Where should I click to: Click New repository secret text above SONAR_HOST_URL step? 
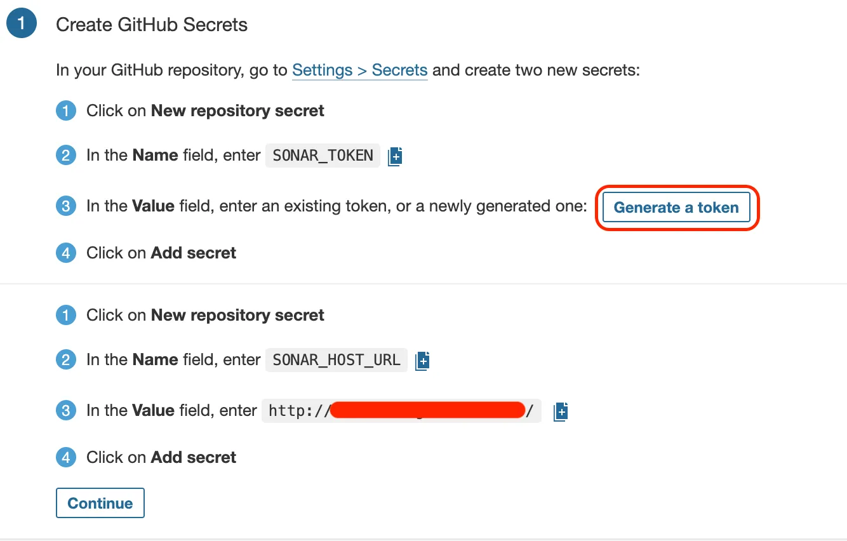pyautogui.click(x=237, y=316)
